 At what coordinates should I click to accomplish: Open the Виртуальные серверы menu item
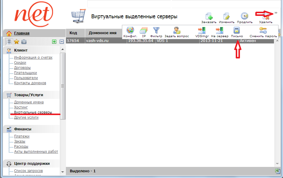coord(33,112)
